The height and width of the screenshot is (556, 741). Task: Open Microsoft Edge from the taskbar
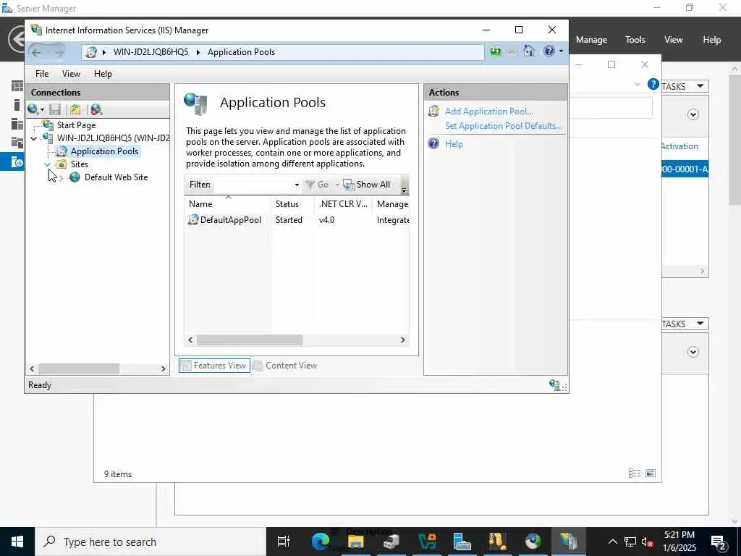pyautogui.click(x=321, y=542)
